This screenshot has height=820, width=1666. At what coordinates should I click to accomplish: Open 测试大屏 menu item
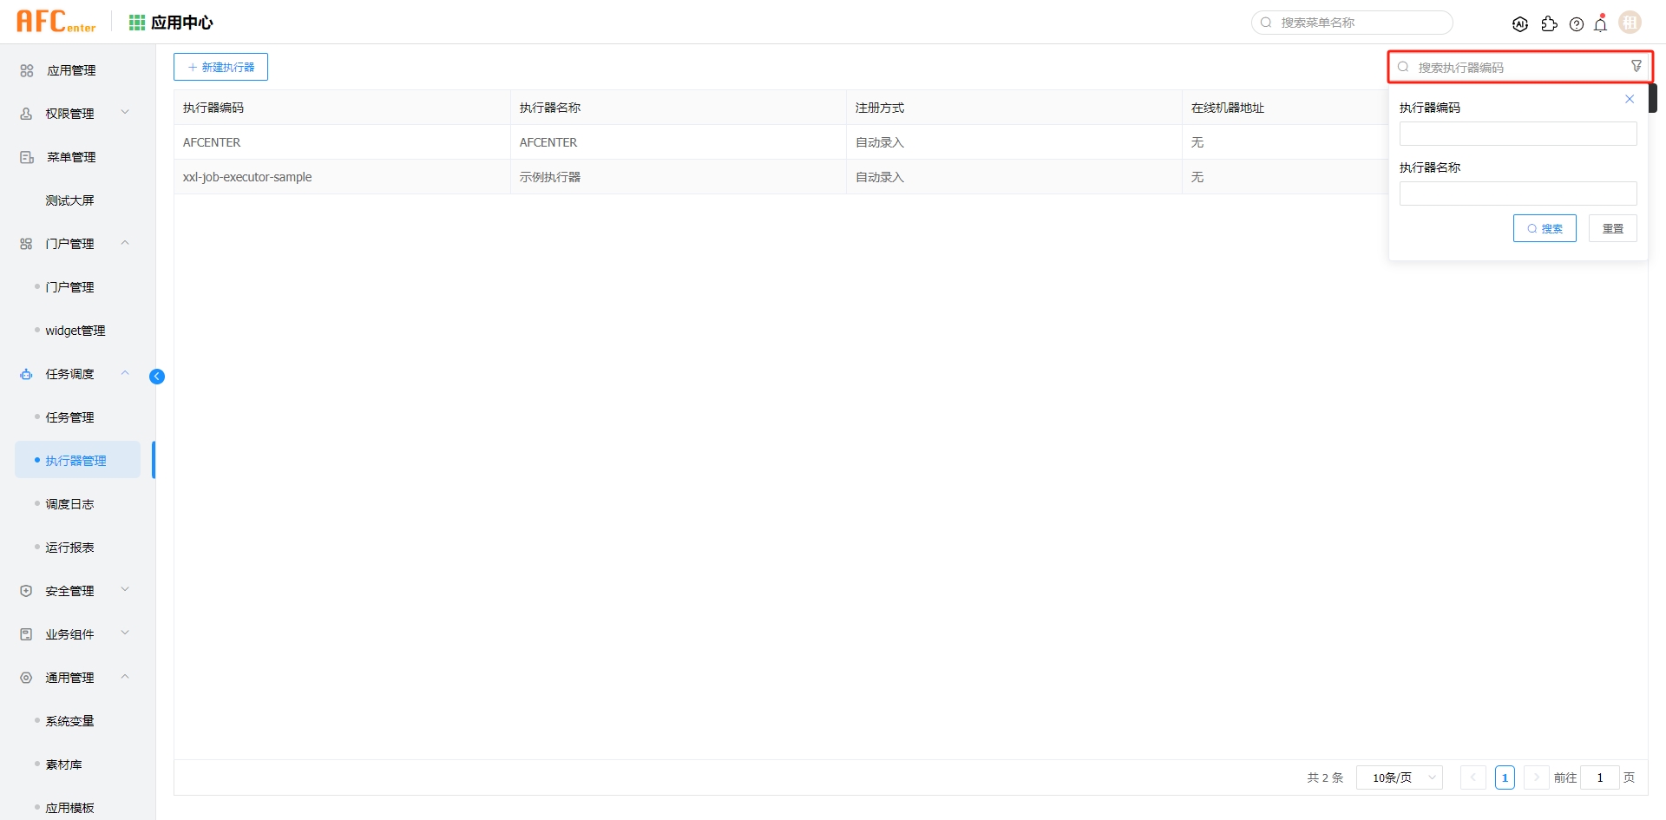[x=69, y=200]
